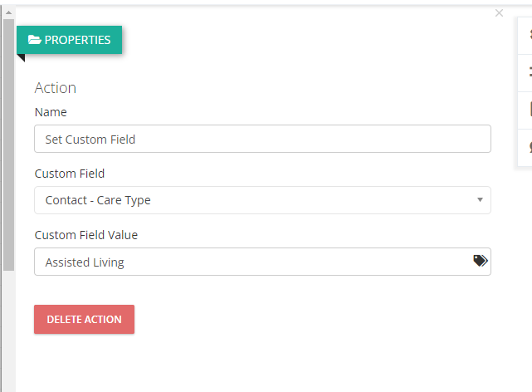Click the empty scrollbar track below the thumb
This screenshot has height=392, width=532.
point(9,331)
